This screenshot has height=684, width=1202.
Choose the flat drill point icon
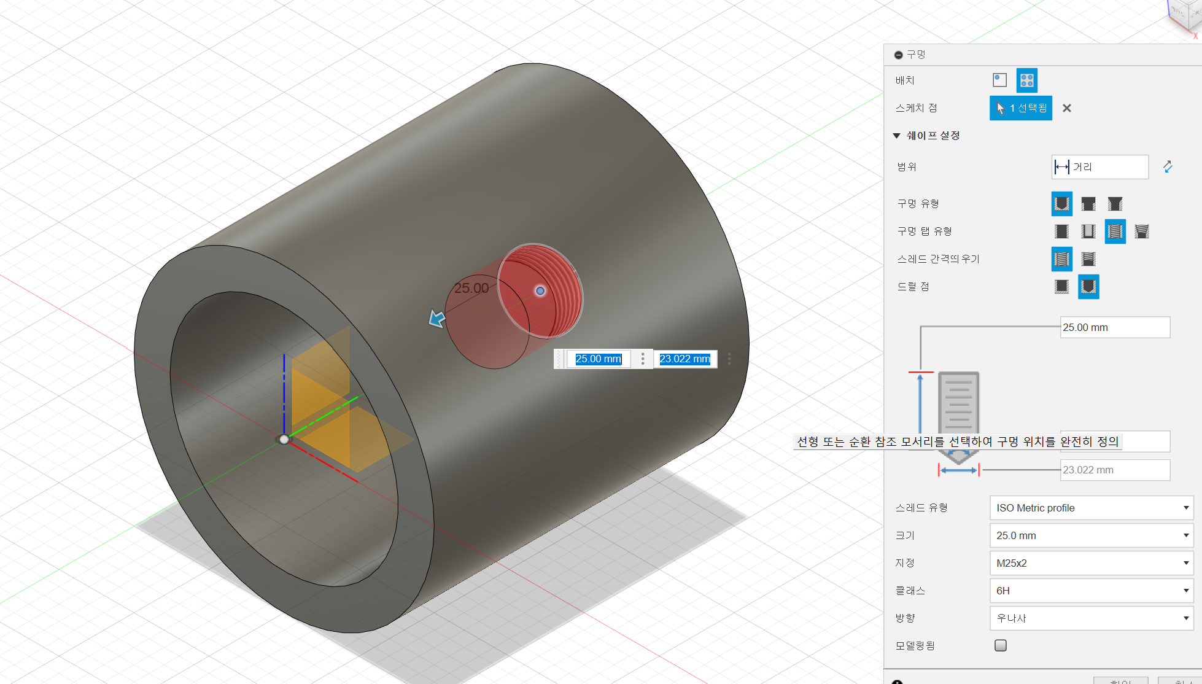point(1061,287)
